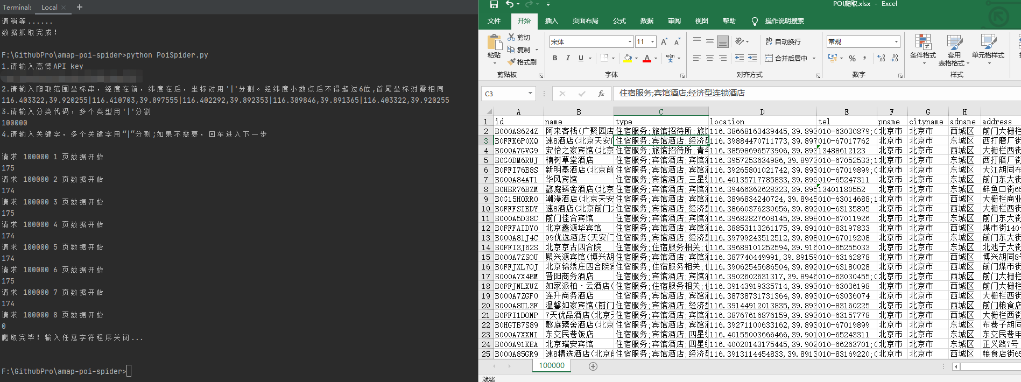Screen dimensions: 1021x382
Task: Switch to the Review (审阅) tab
Action: (674, 21)
